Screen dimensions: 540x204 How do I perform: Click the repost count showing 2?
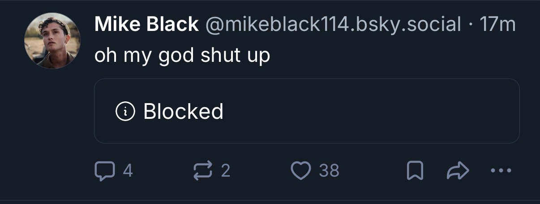pyautogui.click(x=226, y=171)
